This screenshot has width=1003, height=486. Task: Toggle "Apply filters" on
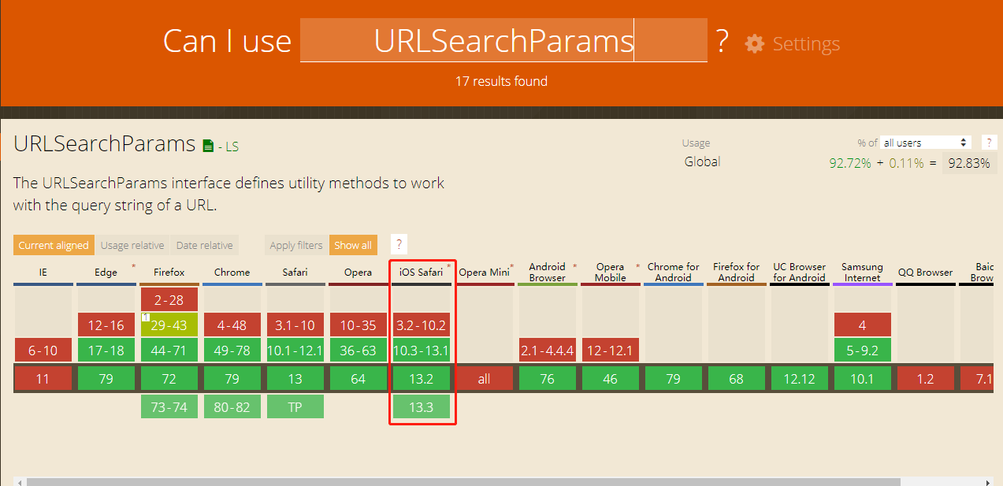point(295,245)
